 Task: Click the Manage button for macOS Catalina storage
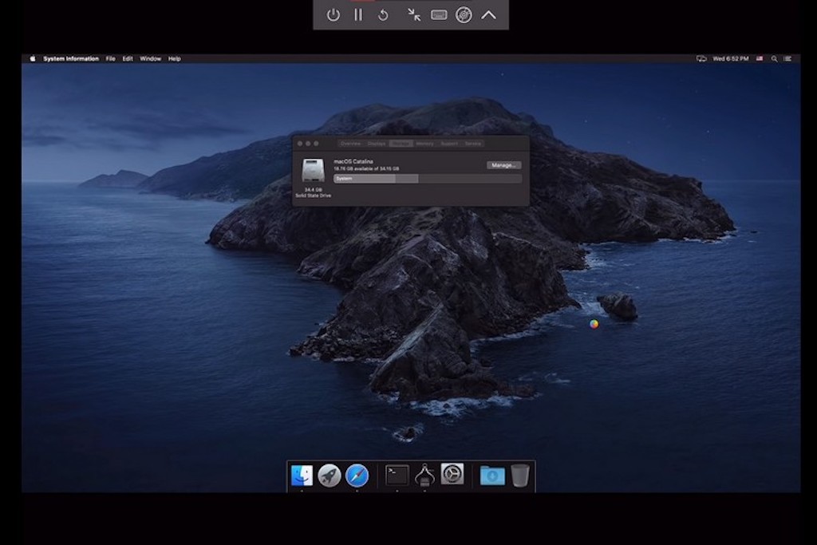point(503,164)
